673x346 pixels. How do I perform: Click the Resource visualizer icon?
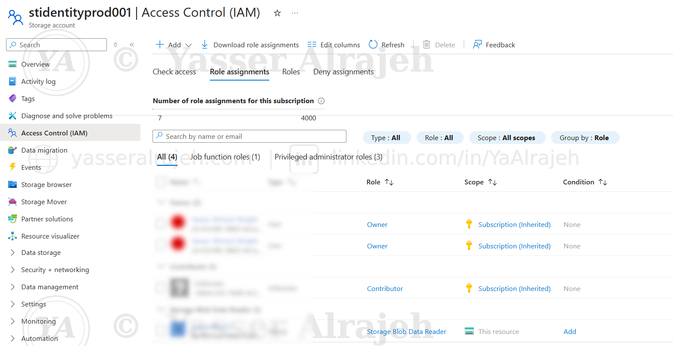pyautogui.click(x=12, y=236)
